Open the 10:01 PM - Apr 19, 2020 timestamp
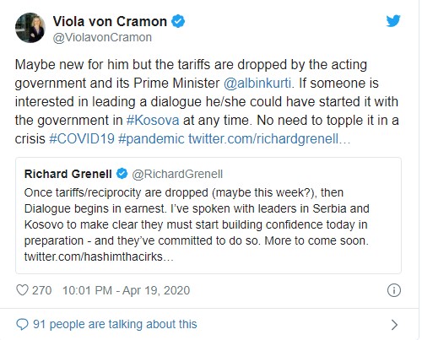This screenshot has height=340, width=422. 126,290
